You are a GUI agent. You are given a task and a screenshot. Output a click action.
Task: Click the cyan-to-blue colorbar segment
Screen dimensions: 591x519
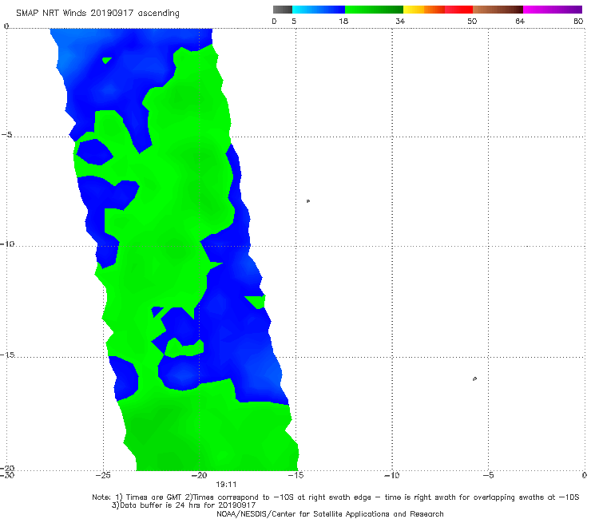pyautogui.click(x=319, y=10)
